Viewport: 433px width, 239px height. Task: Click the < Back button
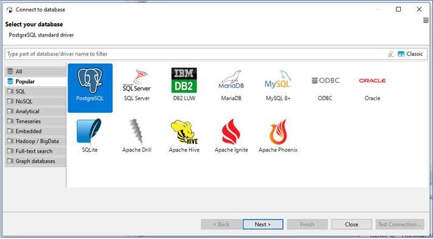tap(221, 224)
